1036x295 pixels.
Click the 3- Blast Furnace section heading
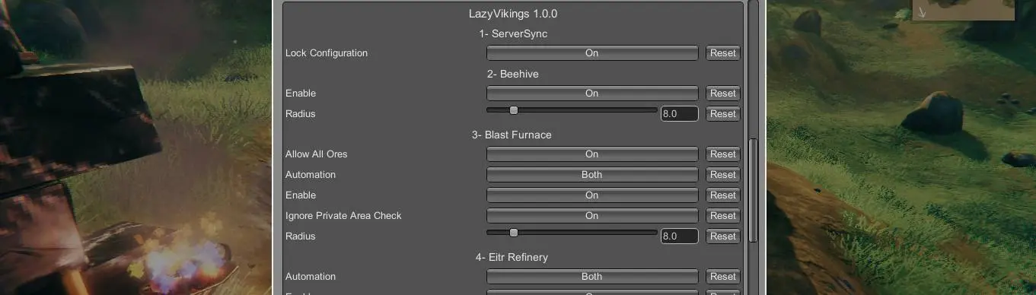(512, 135)
